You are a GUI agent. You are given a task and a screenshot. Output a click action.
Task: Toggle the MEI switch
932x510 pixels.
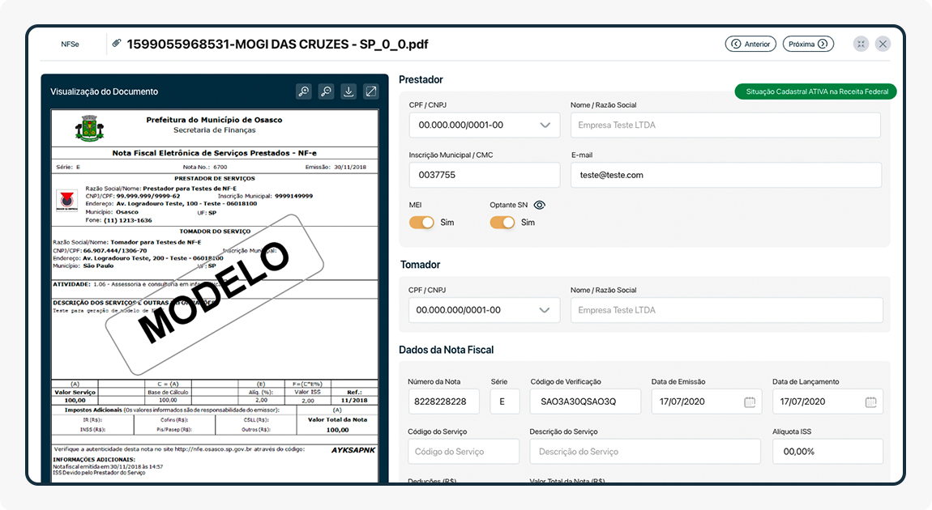coord(422,223)
